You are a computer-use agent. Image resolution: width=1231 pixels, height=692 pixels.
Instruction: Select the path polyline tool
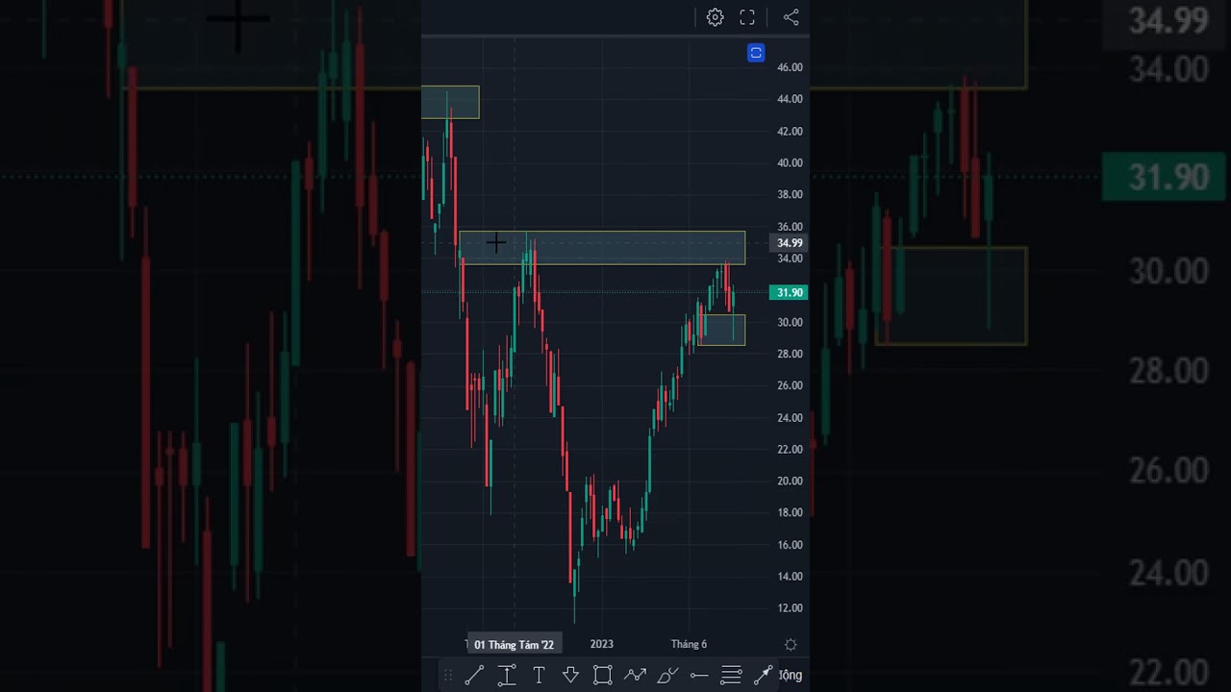click(x=635, y=676)
